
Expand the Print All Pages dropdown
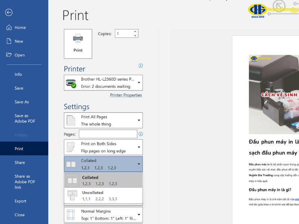103,120
